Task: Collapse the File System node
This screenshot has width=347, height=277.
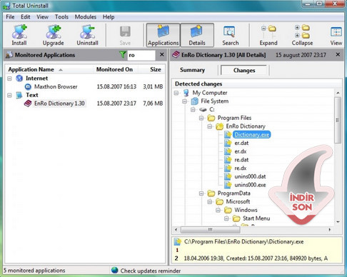Action: click(185, 101)
